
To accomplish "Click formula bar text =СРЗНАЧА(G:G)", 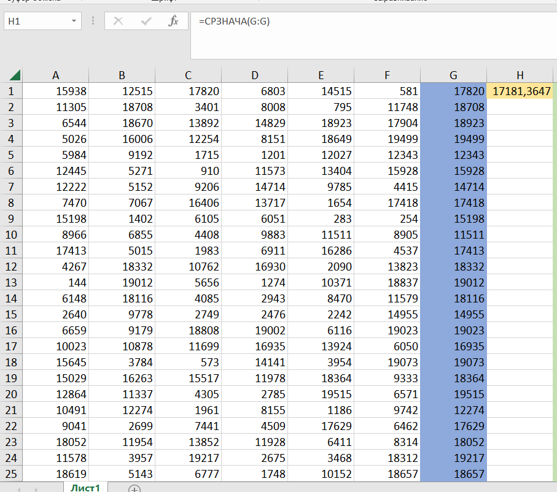I will click(x=234, y=21).
